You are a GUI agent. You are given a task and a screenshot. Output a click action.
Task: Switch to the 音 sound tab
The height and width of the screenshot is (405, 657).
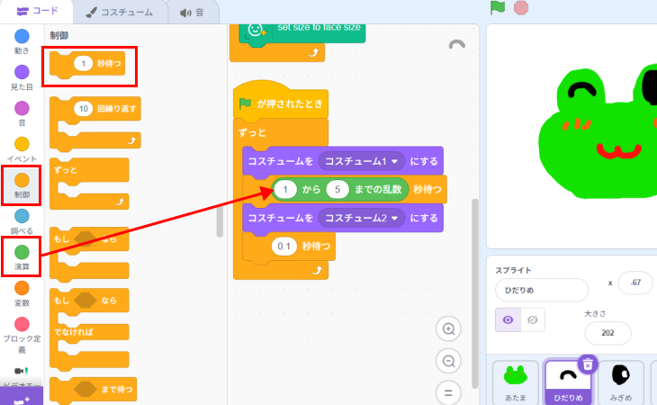click(191, 11)
